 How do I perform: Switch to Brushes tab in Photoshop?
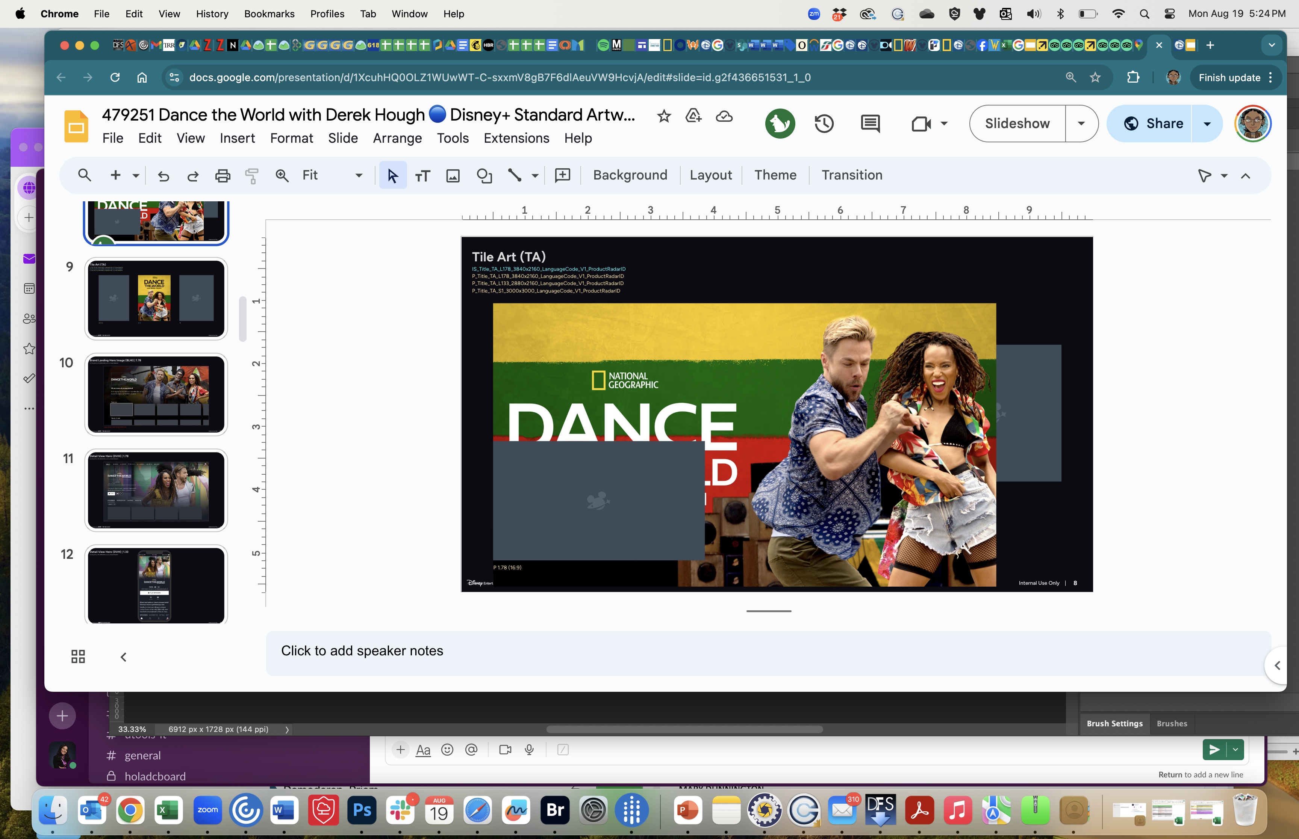point(1172,723)
